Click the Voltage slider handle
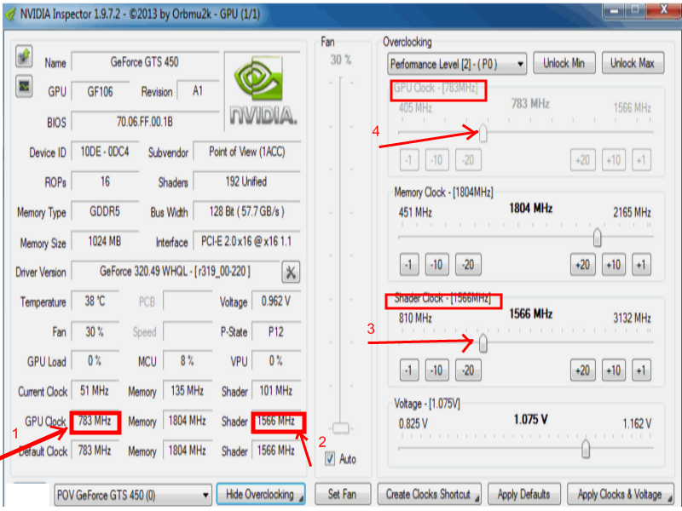 (x=586, y=449)
